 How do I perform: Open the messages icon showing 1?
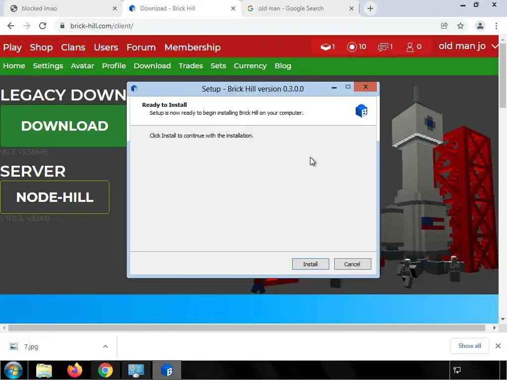(385, 47)
